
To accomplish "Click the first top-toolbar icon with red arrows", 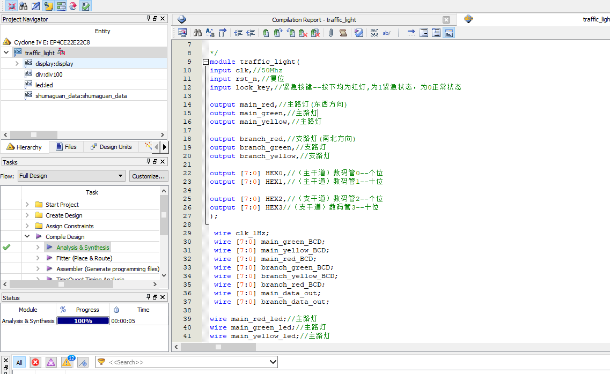I will 12,6.
